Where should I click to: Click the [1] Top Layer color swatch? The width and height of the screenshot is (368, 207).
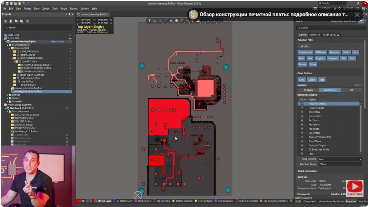pyautogui.click(x=96, y=201)
